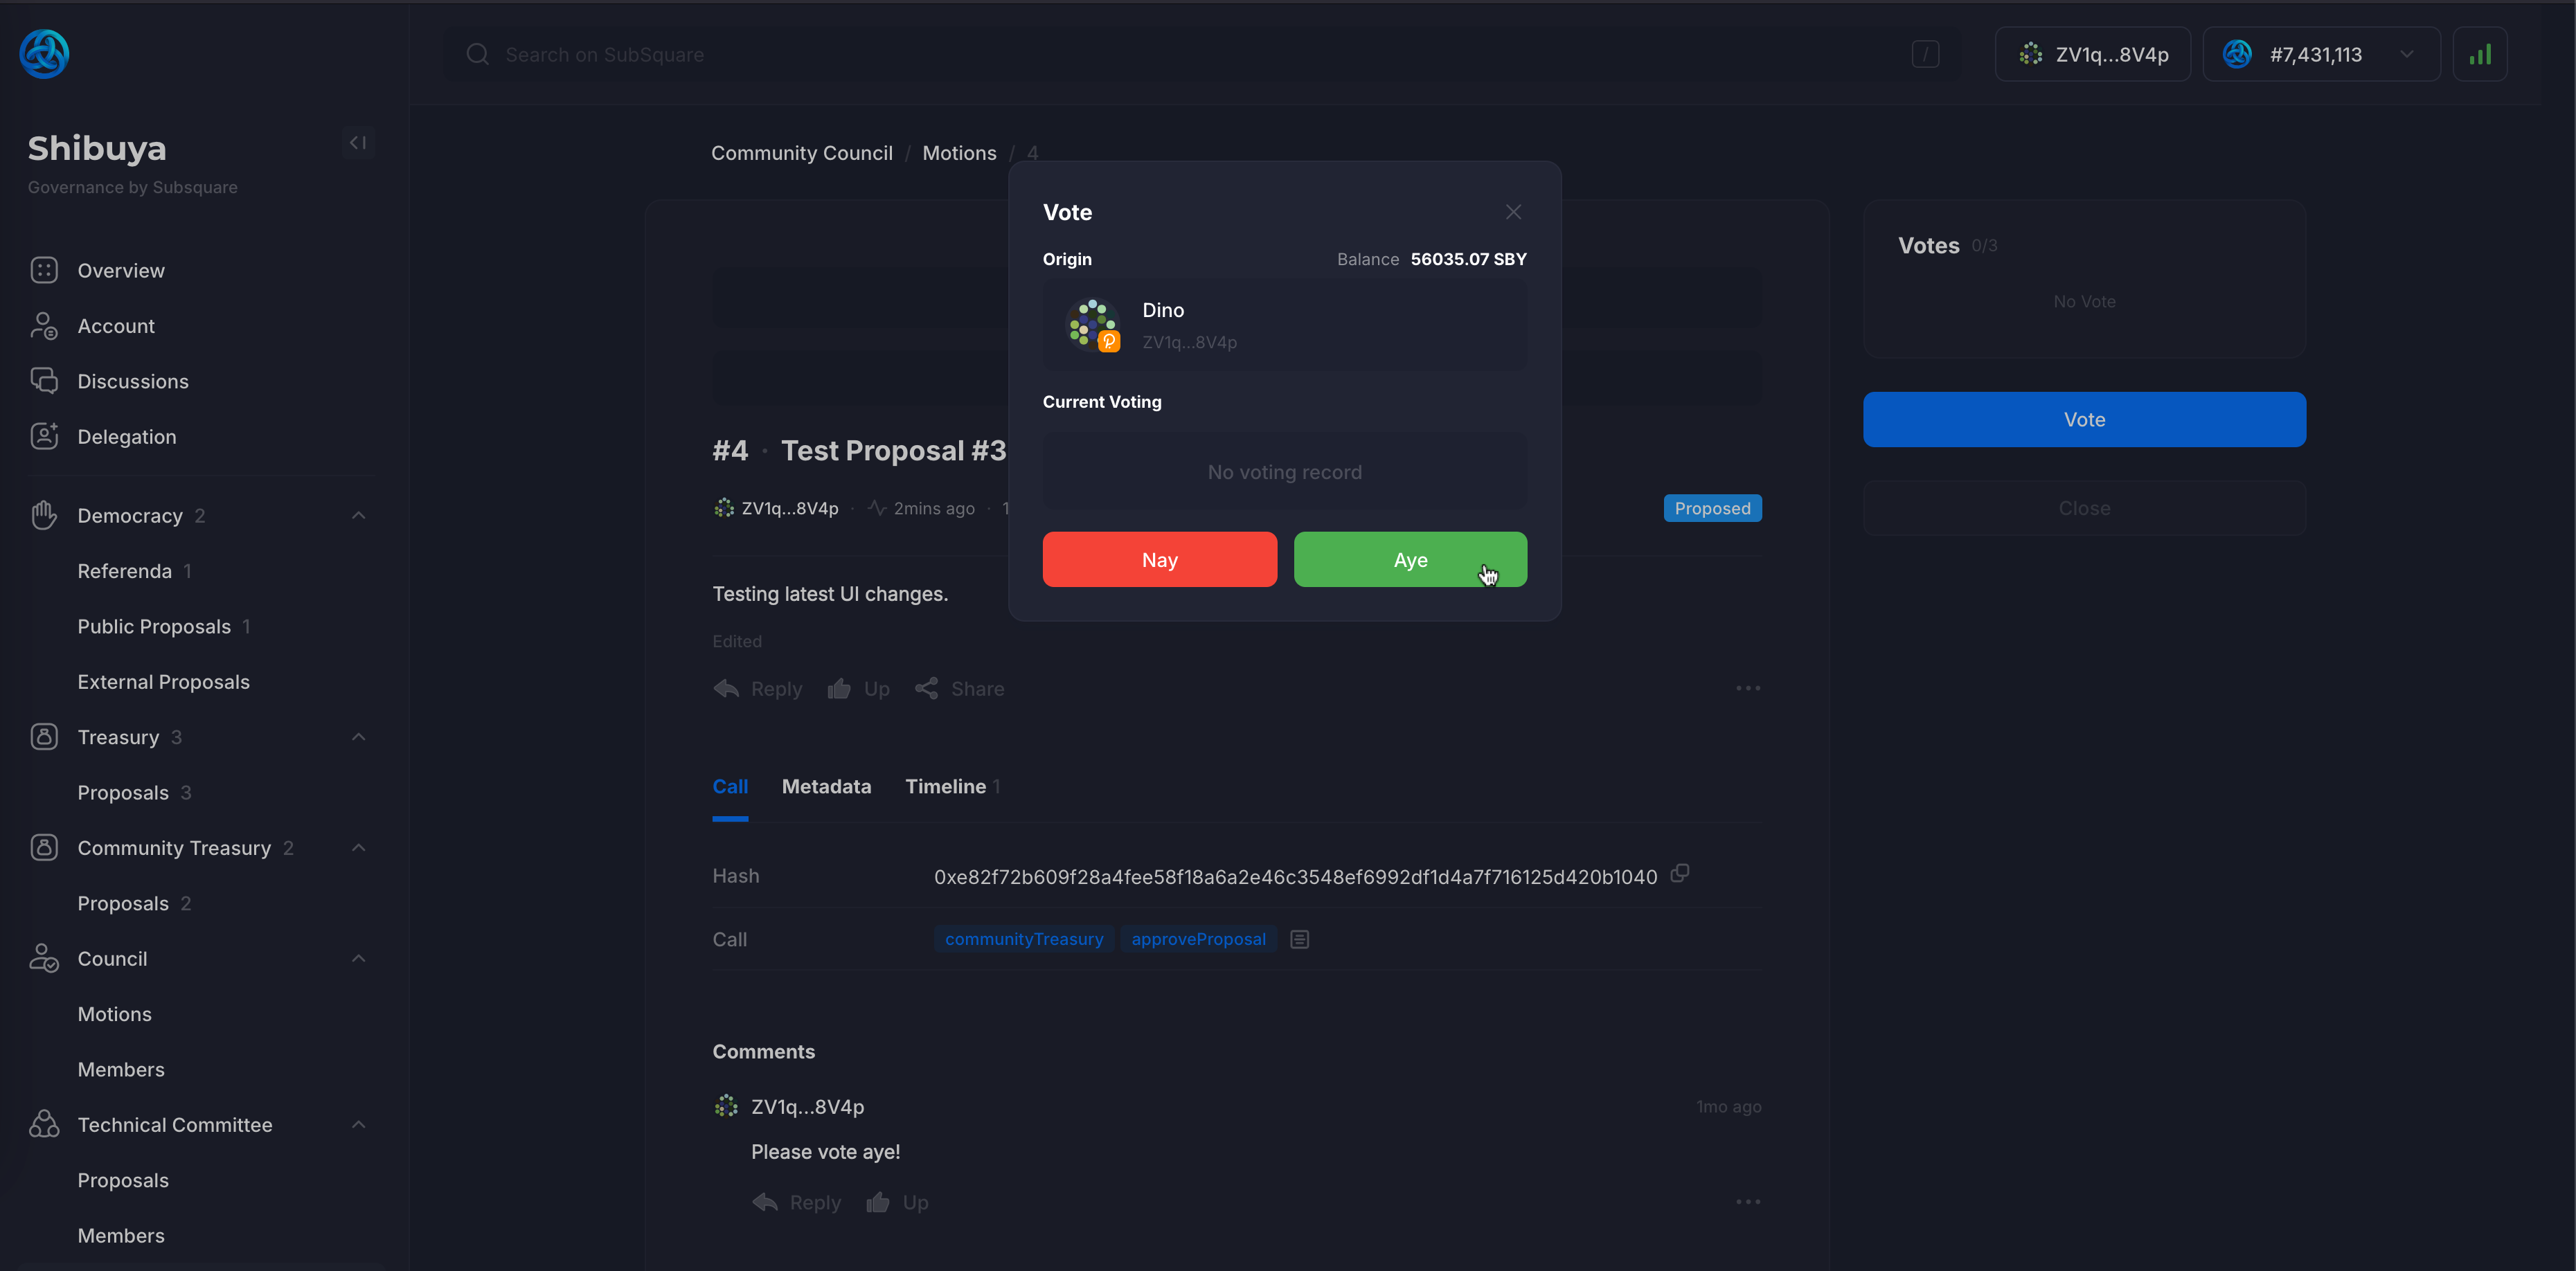Click inside the SubSquare search field
This screenshot has width=2576, height=1271.
click(x=700, y=54)
